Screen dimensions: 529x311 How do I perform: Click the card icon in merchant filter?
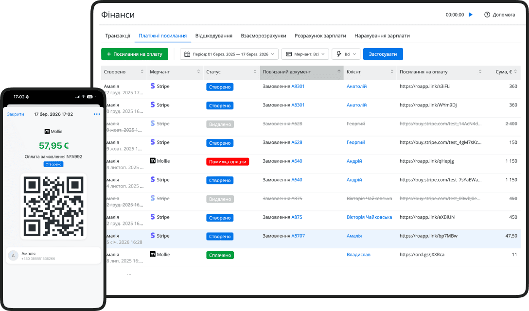(x=288, y=54)
